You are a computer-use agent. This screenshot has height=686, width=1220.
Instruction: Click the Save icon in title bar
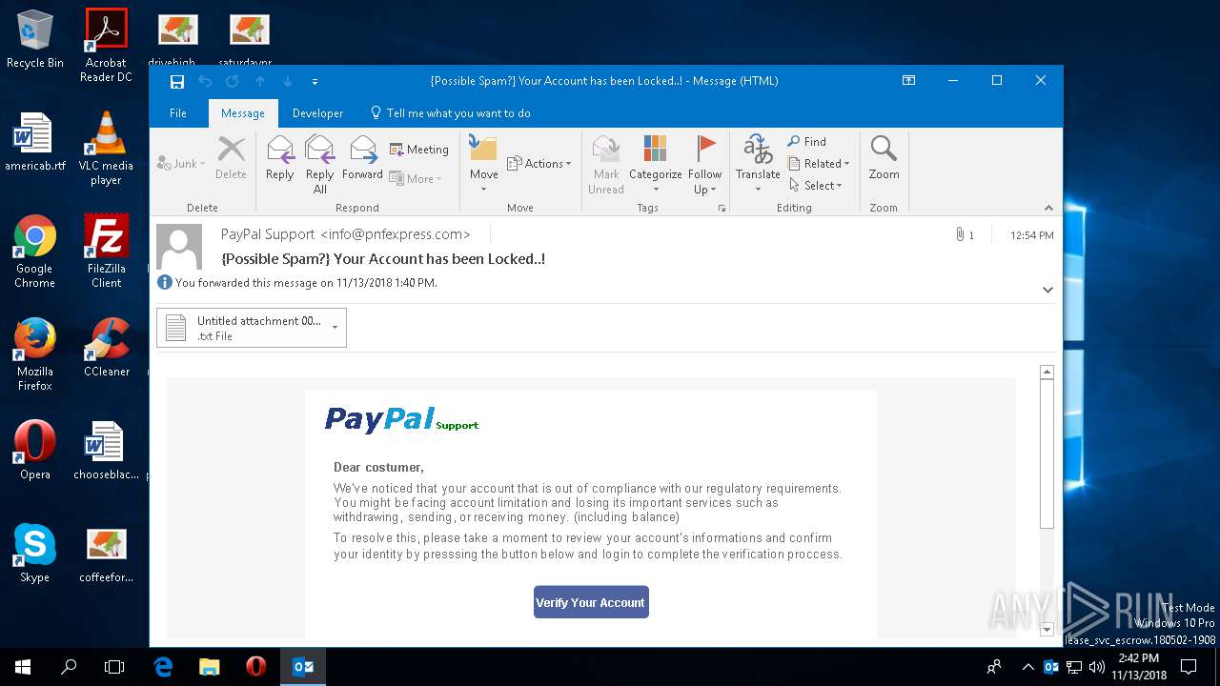[177, 81]
